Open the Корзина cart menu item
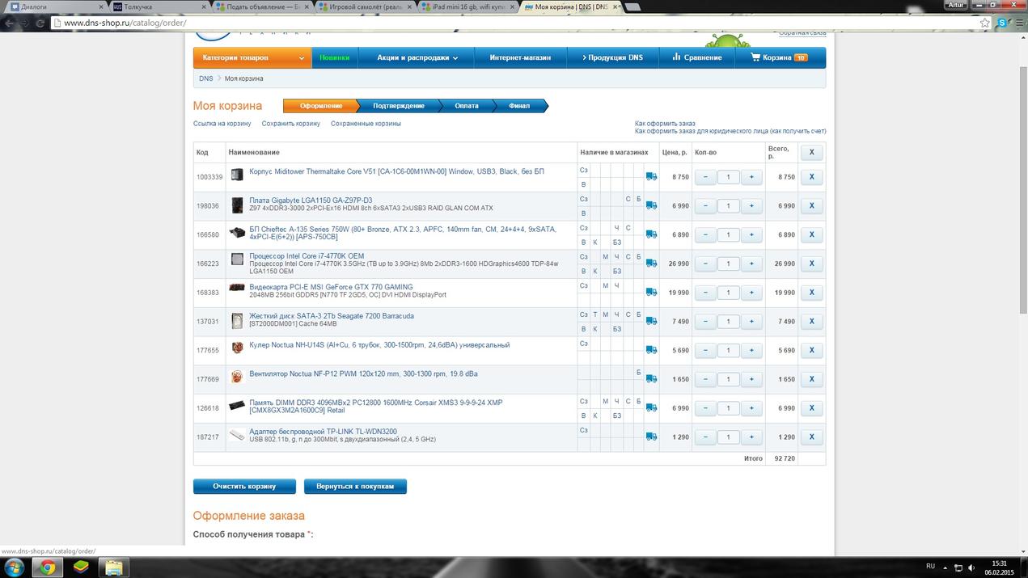Viewport: 1028px width, 578px height. [x=780, y=57]
